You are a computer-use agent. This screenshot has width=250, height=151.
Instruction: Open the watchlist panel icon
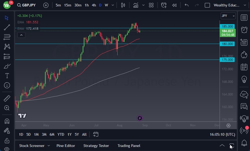point(244,18)
